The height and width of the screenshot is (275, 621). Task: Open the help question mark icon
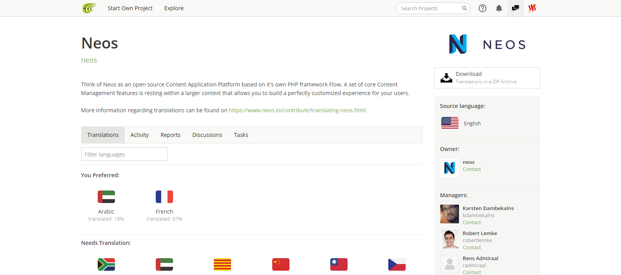483,8
